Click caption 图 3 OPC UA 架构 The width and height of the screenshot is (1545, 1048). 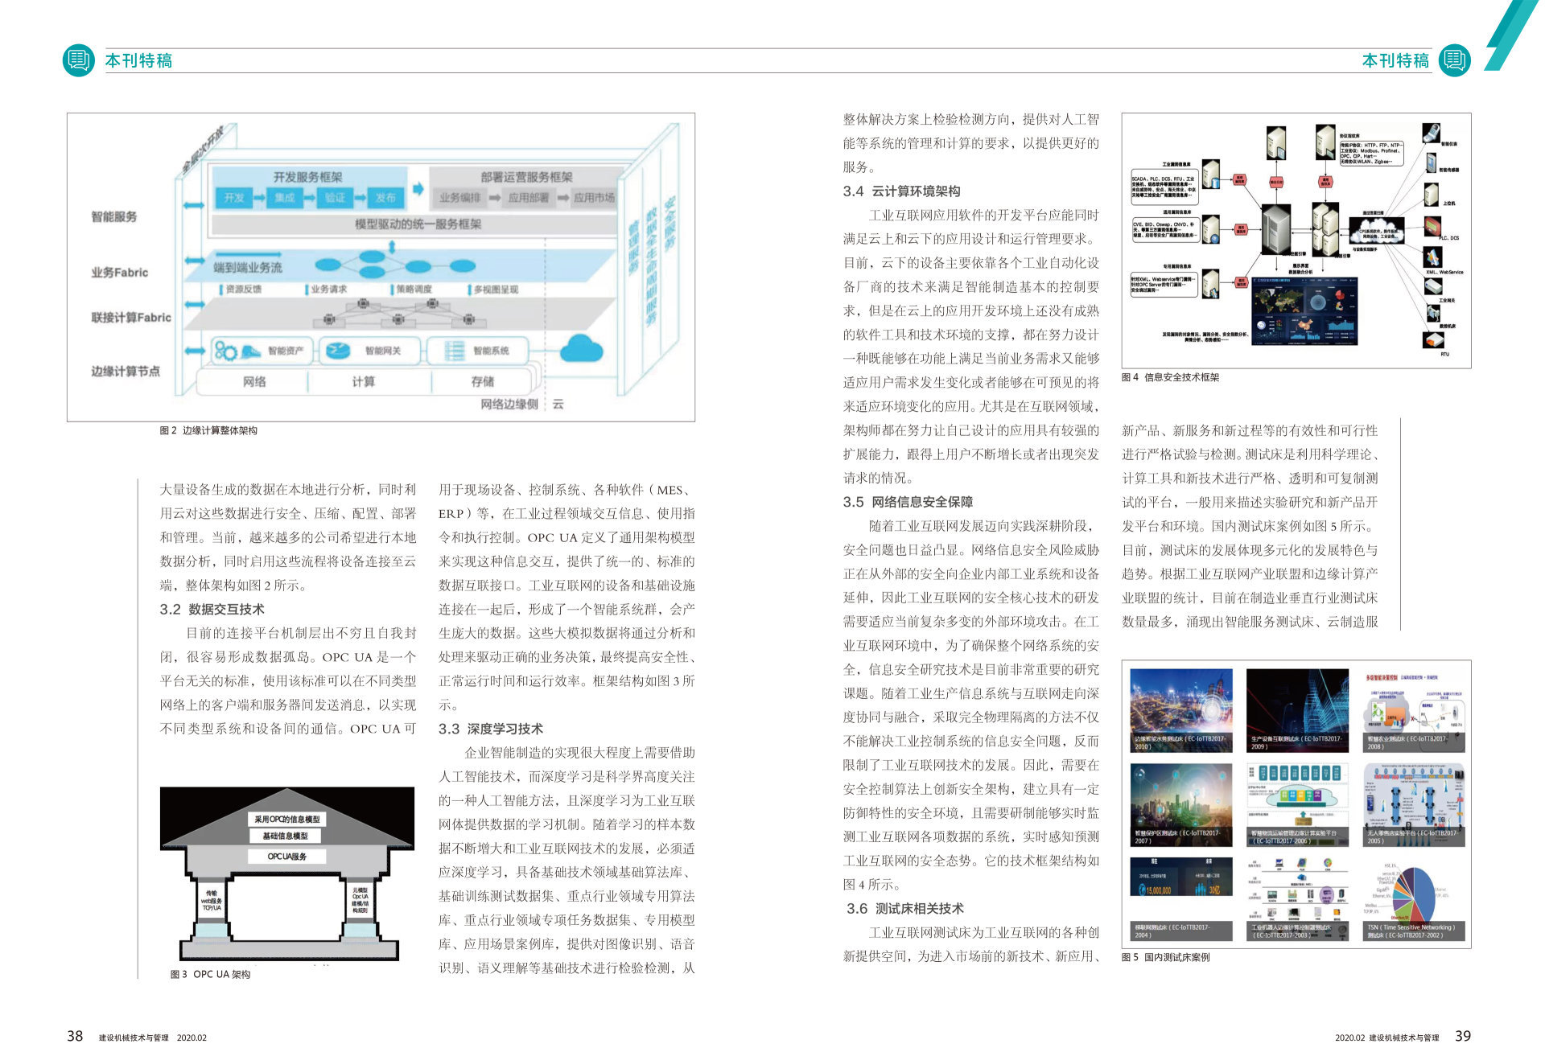click(x=210, y=974)
